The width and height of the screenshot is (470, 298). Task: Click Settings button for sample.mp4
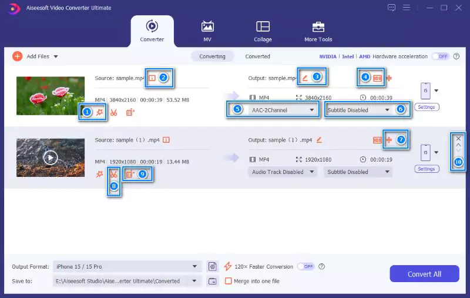pos(427,107)
